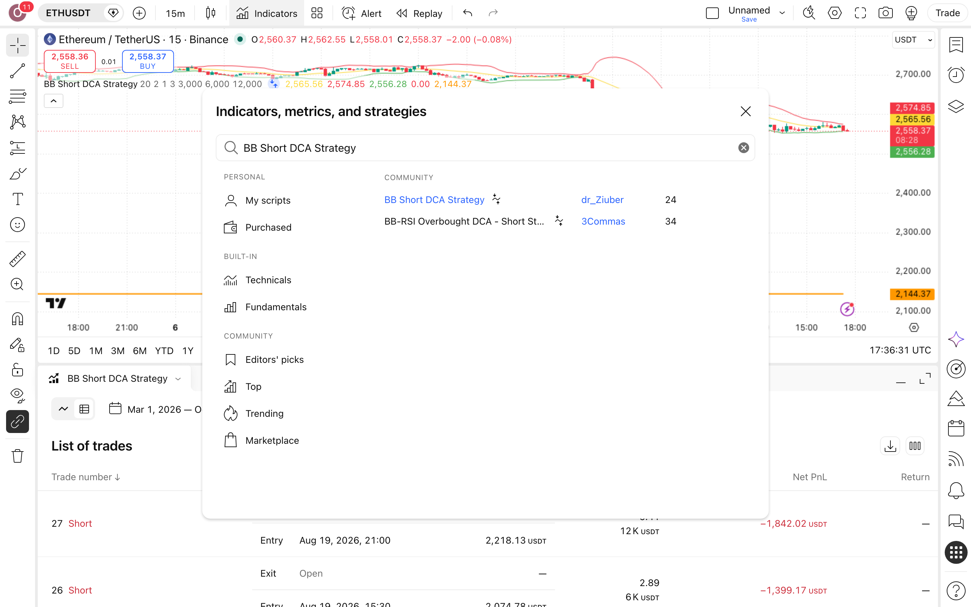The width and height of the screenshot is (971, 607).
Task: Remove objects with trash icon
Action: click(17, 456)
